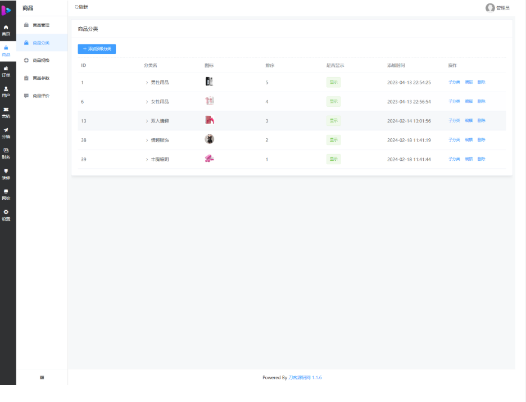Click 子分类 link for 男性用品
This screenshot has height=402, width=526.
pyautogui.click(x=454, y=82)
